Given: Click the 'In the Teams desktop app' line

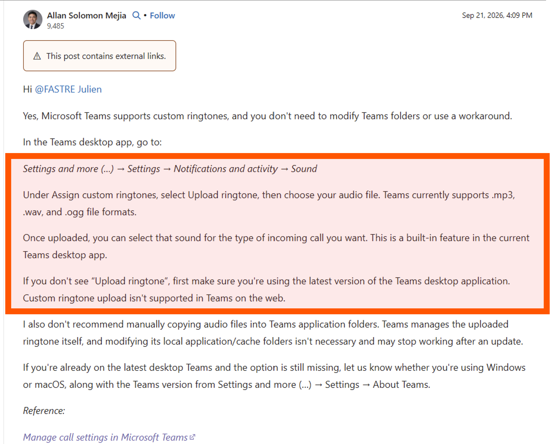Looking at the screenshot, I should [x=92, y=142].
